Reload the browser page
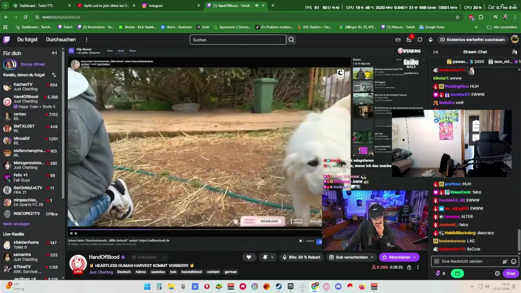 [25, 17]
